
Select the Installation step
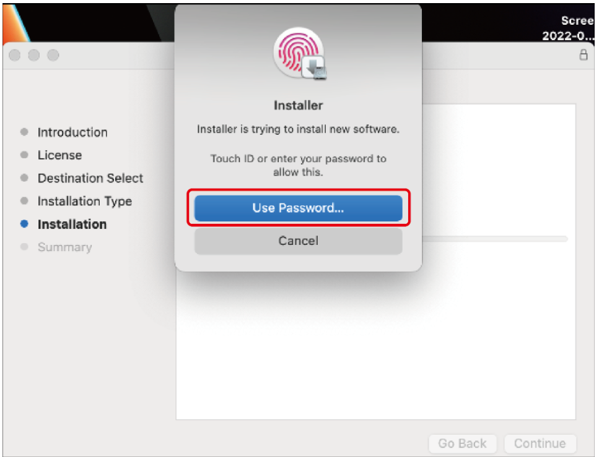(72, 224)
